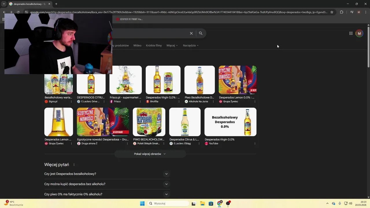The height and width of the screenshot is (208, 370).
Task: Go forward in browser history
Action: coord(11,12)
